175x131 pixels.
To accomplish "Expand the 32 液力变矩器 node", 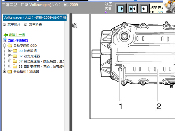I will (x=10, y=56).
